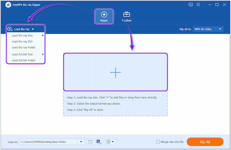Click the Save to path field
This screenshot has width=231, height=150.
click(x=49, y=142)
